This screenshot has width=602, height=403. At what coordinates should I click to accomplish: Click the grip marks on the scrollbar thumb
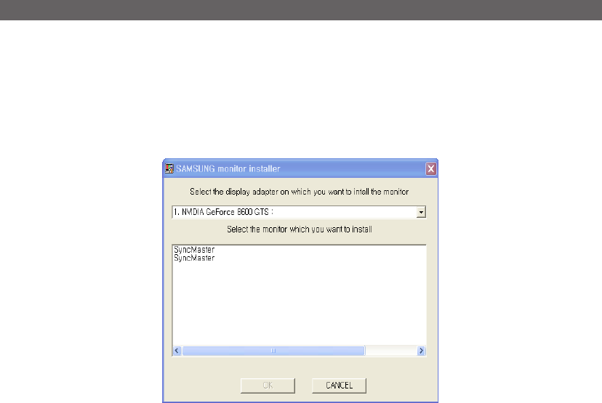pos(273,351)
